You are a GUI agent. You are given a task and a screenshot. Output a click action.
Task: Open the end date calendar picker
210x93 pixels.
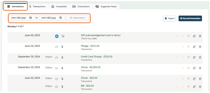(61, 18)
